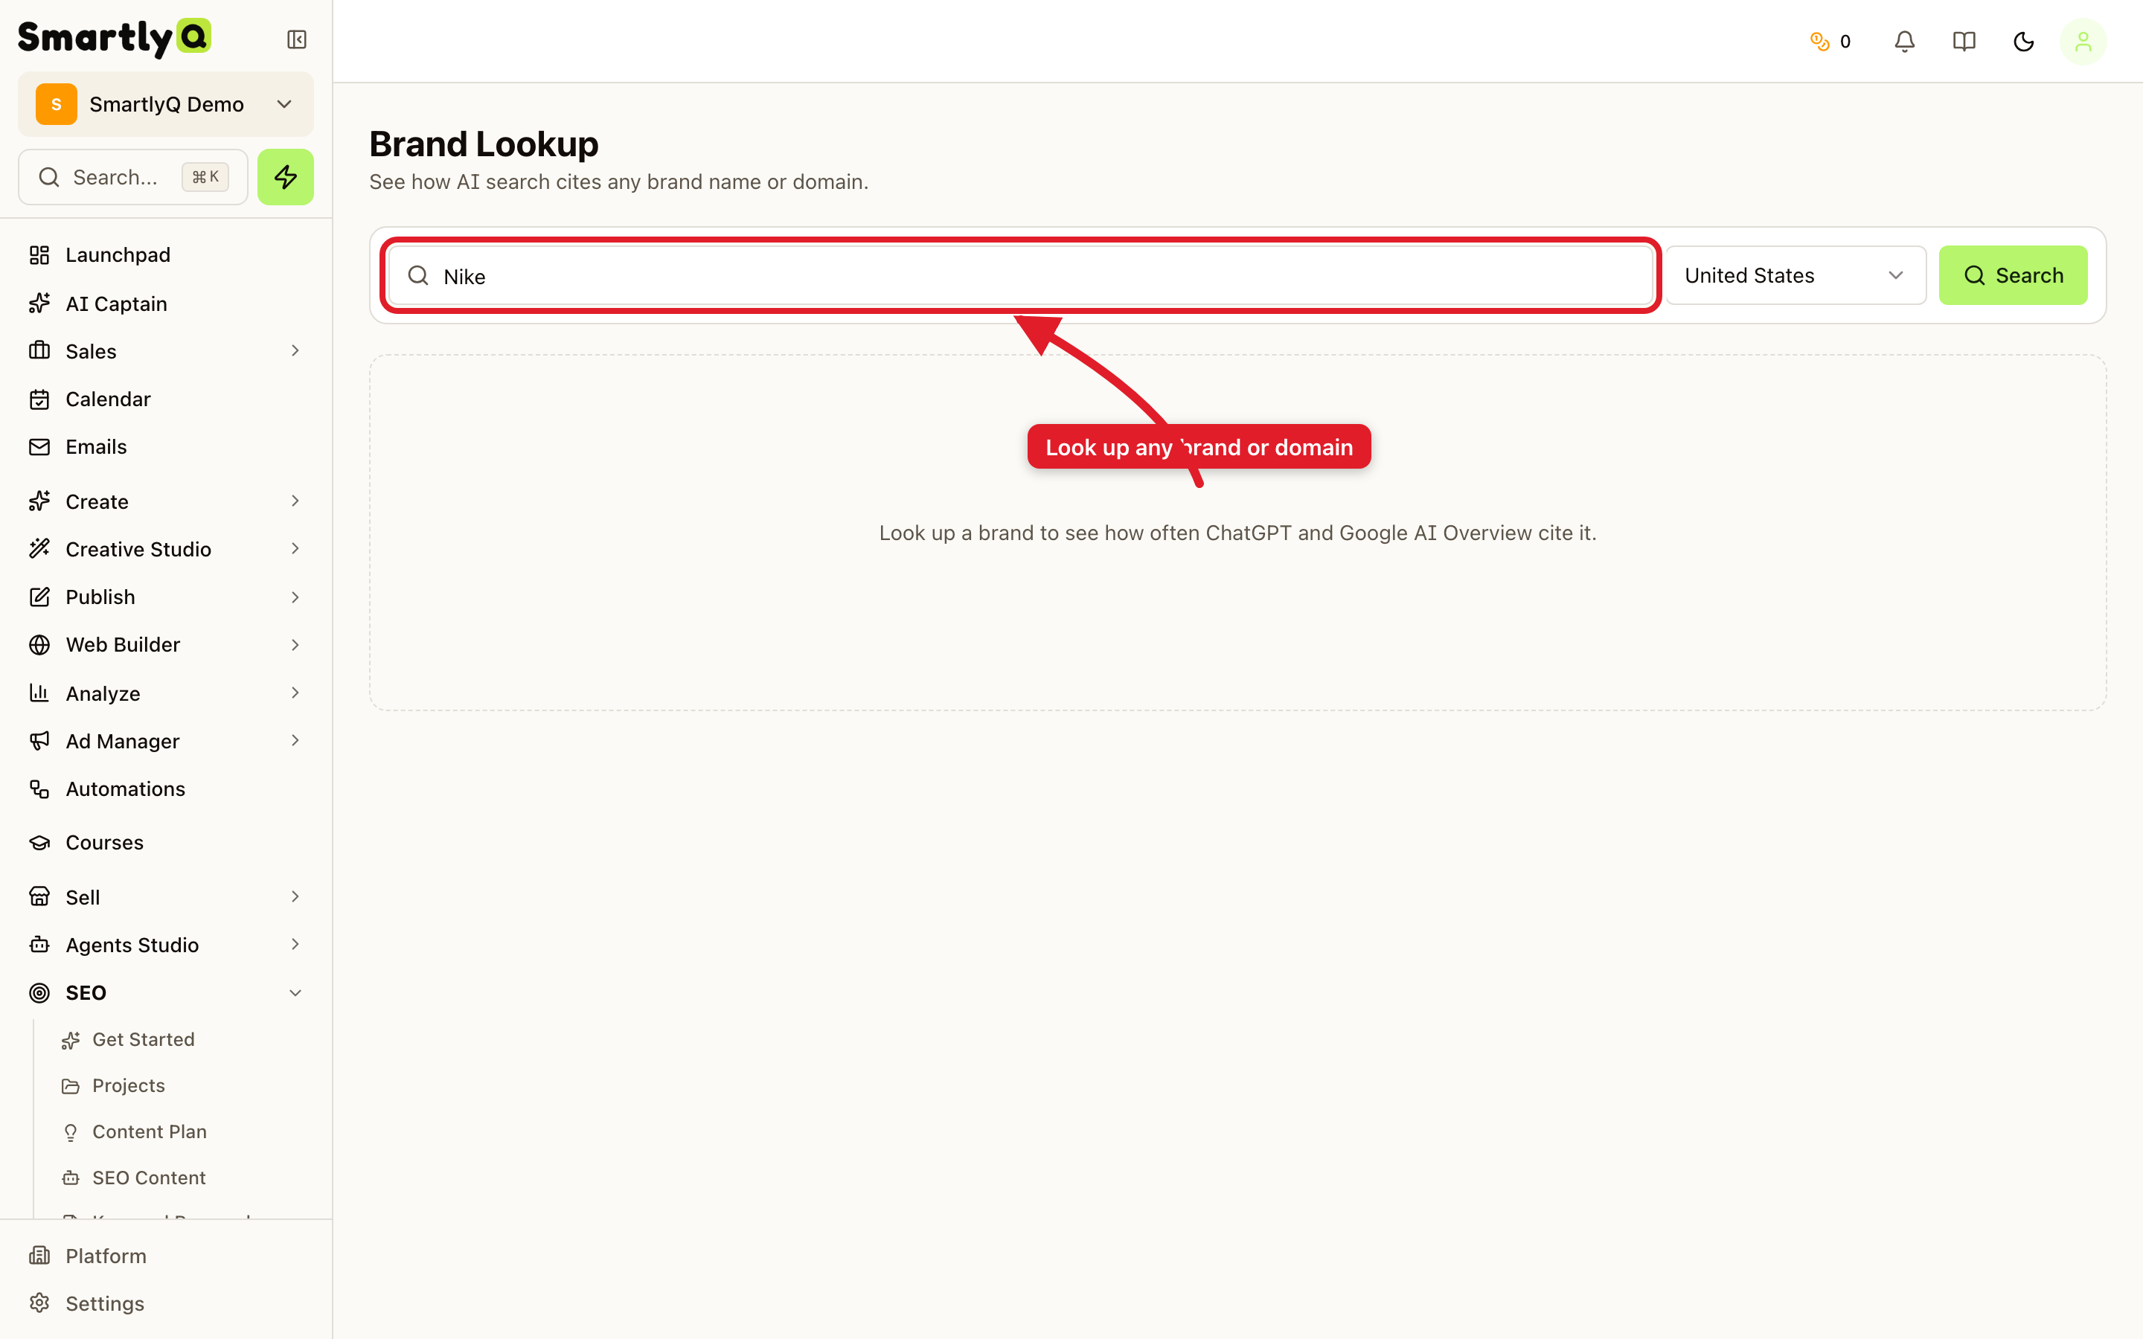Click the Calendar icon in sidebar
Image resolution: width=2143 pixels, height=1339 pixels.
(x=39, y=399)
